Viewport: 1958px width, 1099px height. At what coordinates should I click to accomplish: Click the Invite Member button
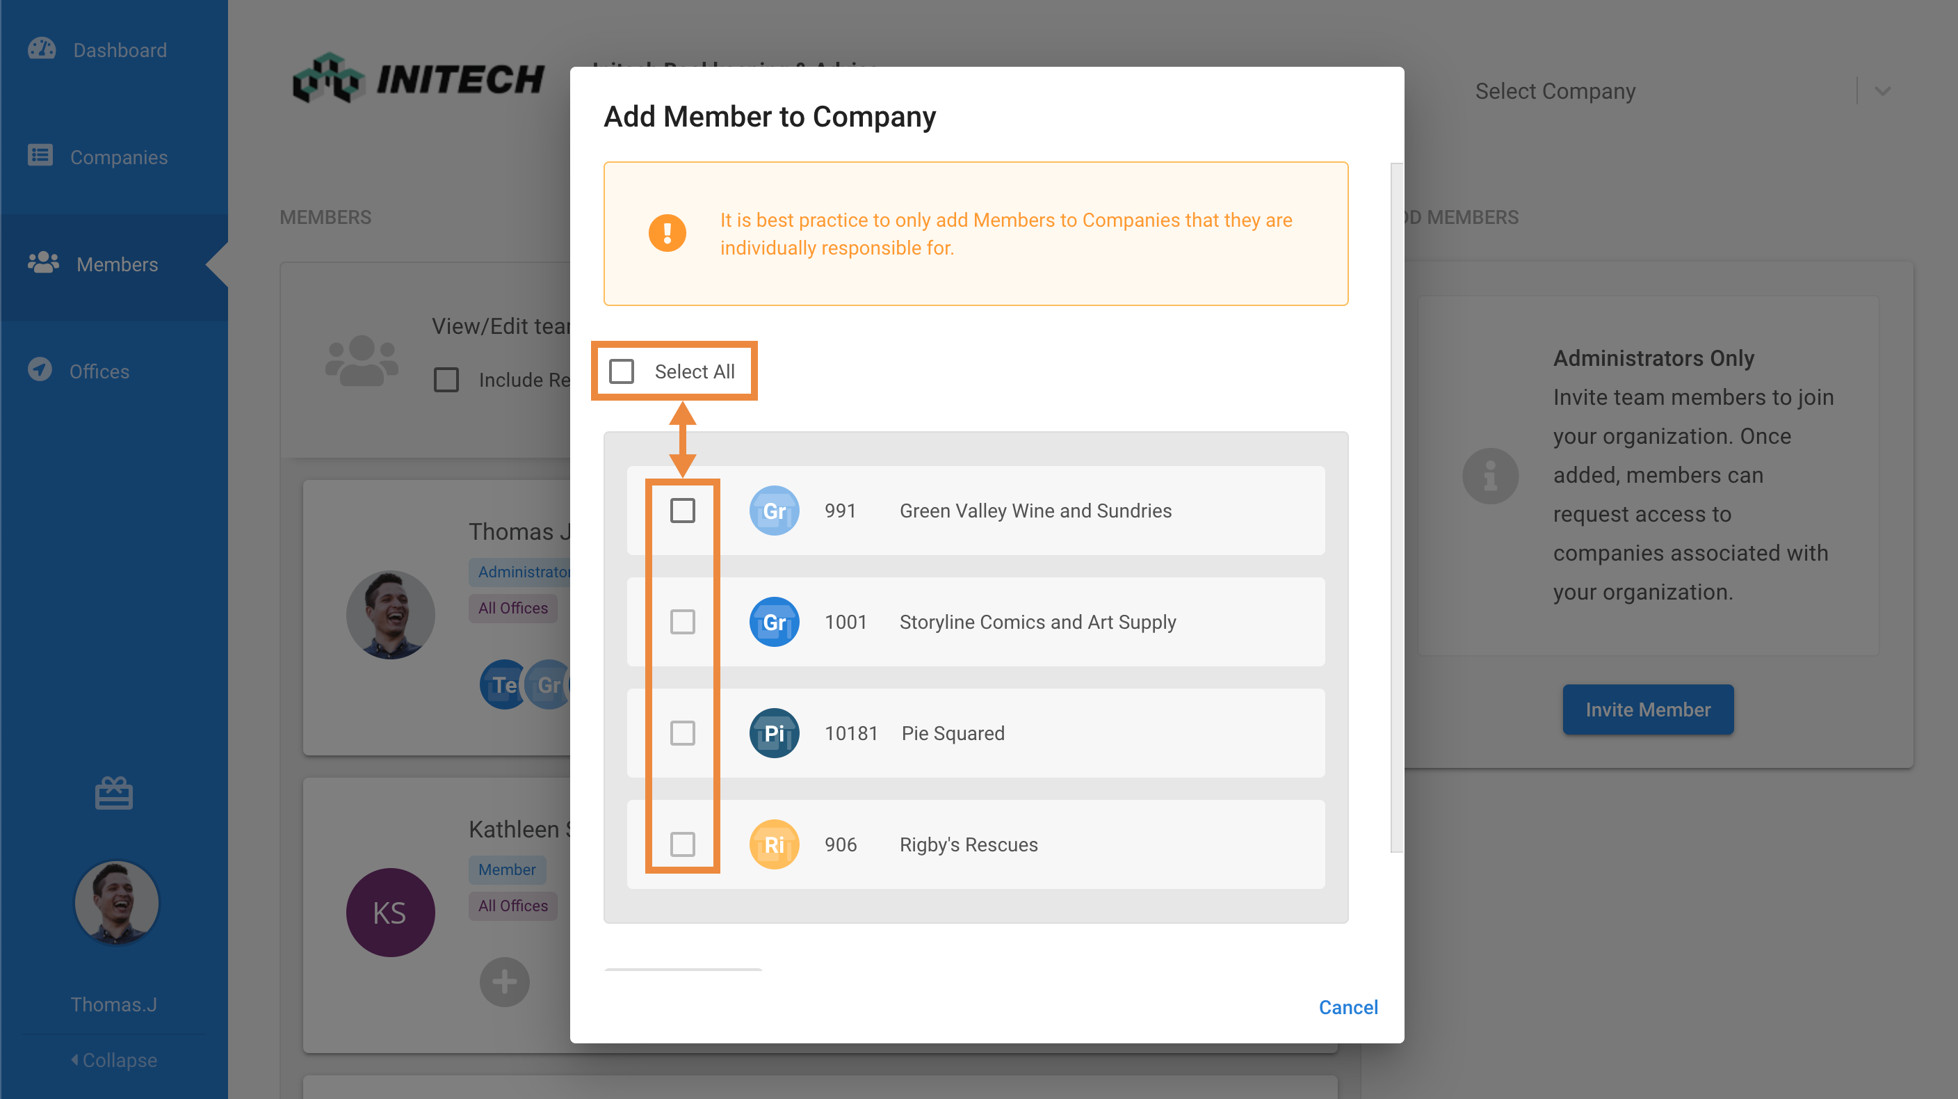click(1647, 709)
